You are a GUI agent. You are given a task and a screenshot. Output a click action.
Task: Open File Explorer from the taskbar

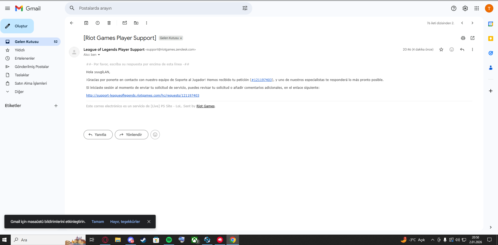(118, 240)
